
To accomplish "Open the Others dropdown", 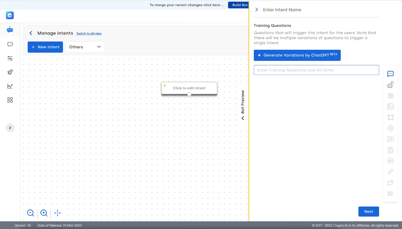I will click(x=85, y=47).
